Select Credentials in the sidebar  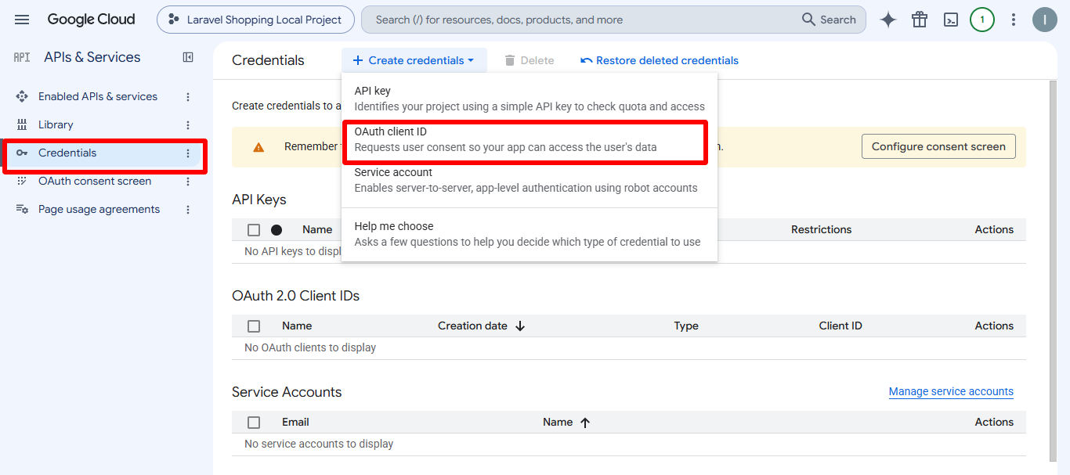coord(67,153)
